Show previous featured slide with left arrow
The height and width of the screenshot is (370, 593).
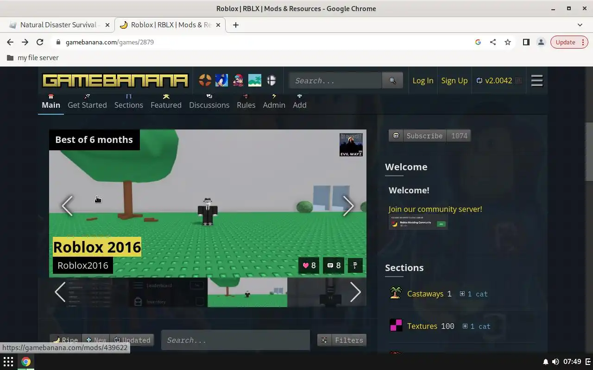tap(67, 206)
